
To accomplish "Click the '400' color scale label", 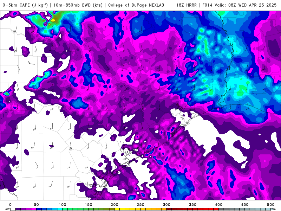I will pyautogui.click(x=218, y=205).
